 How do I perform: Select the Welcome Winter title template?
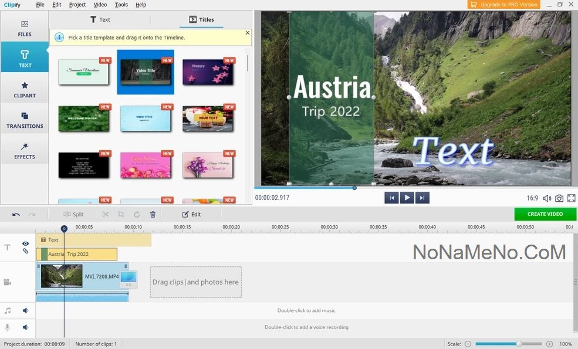(x=84, y=119)
